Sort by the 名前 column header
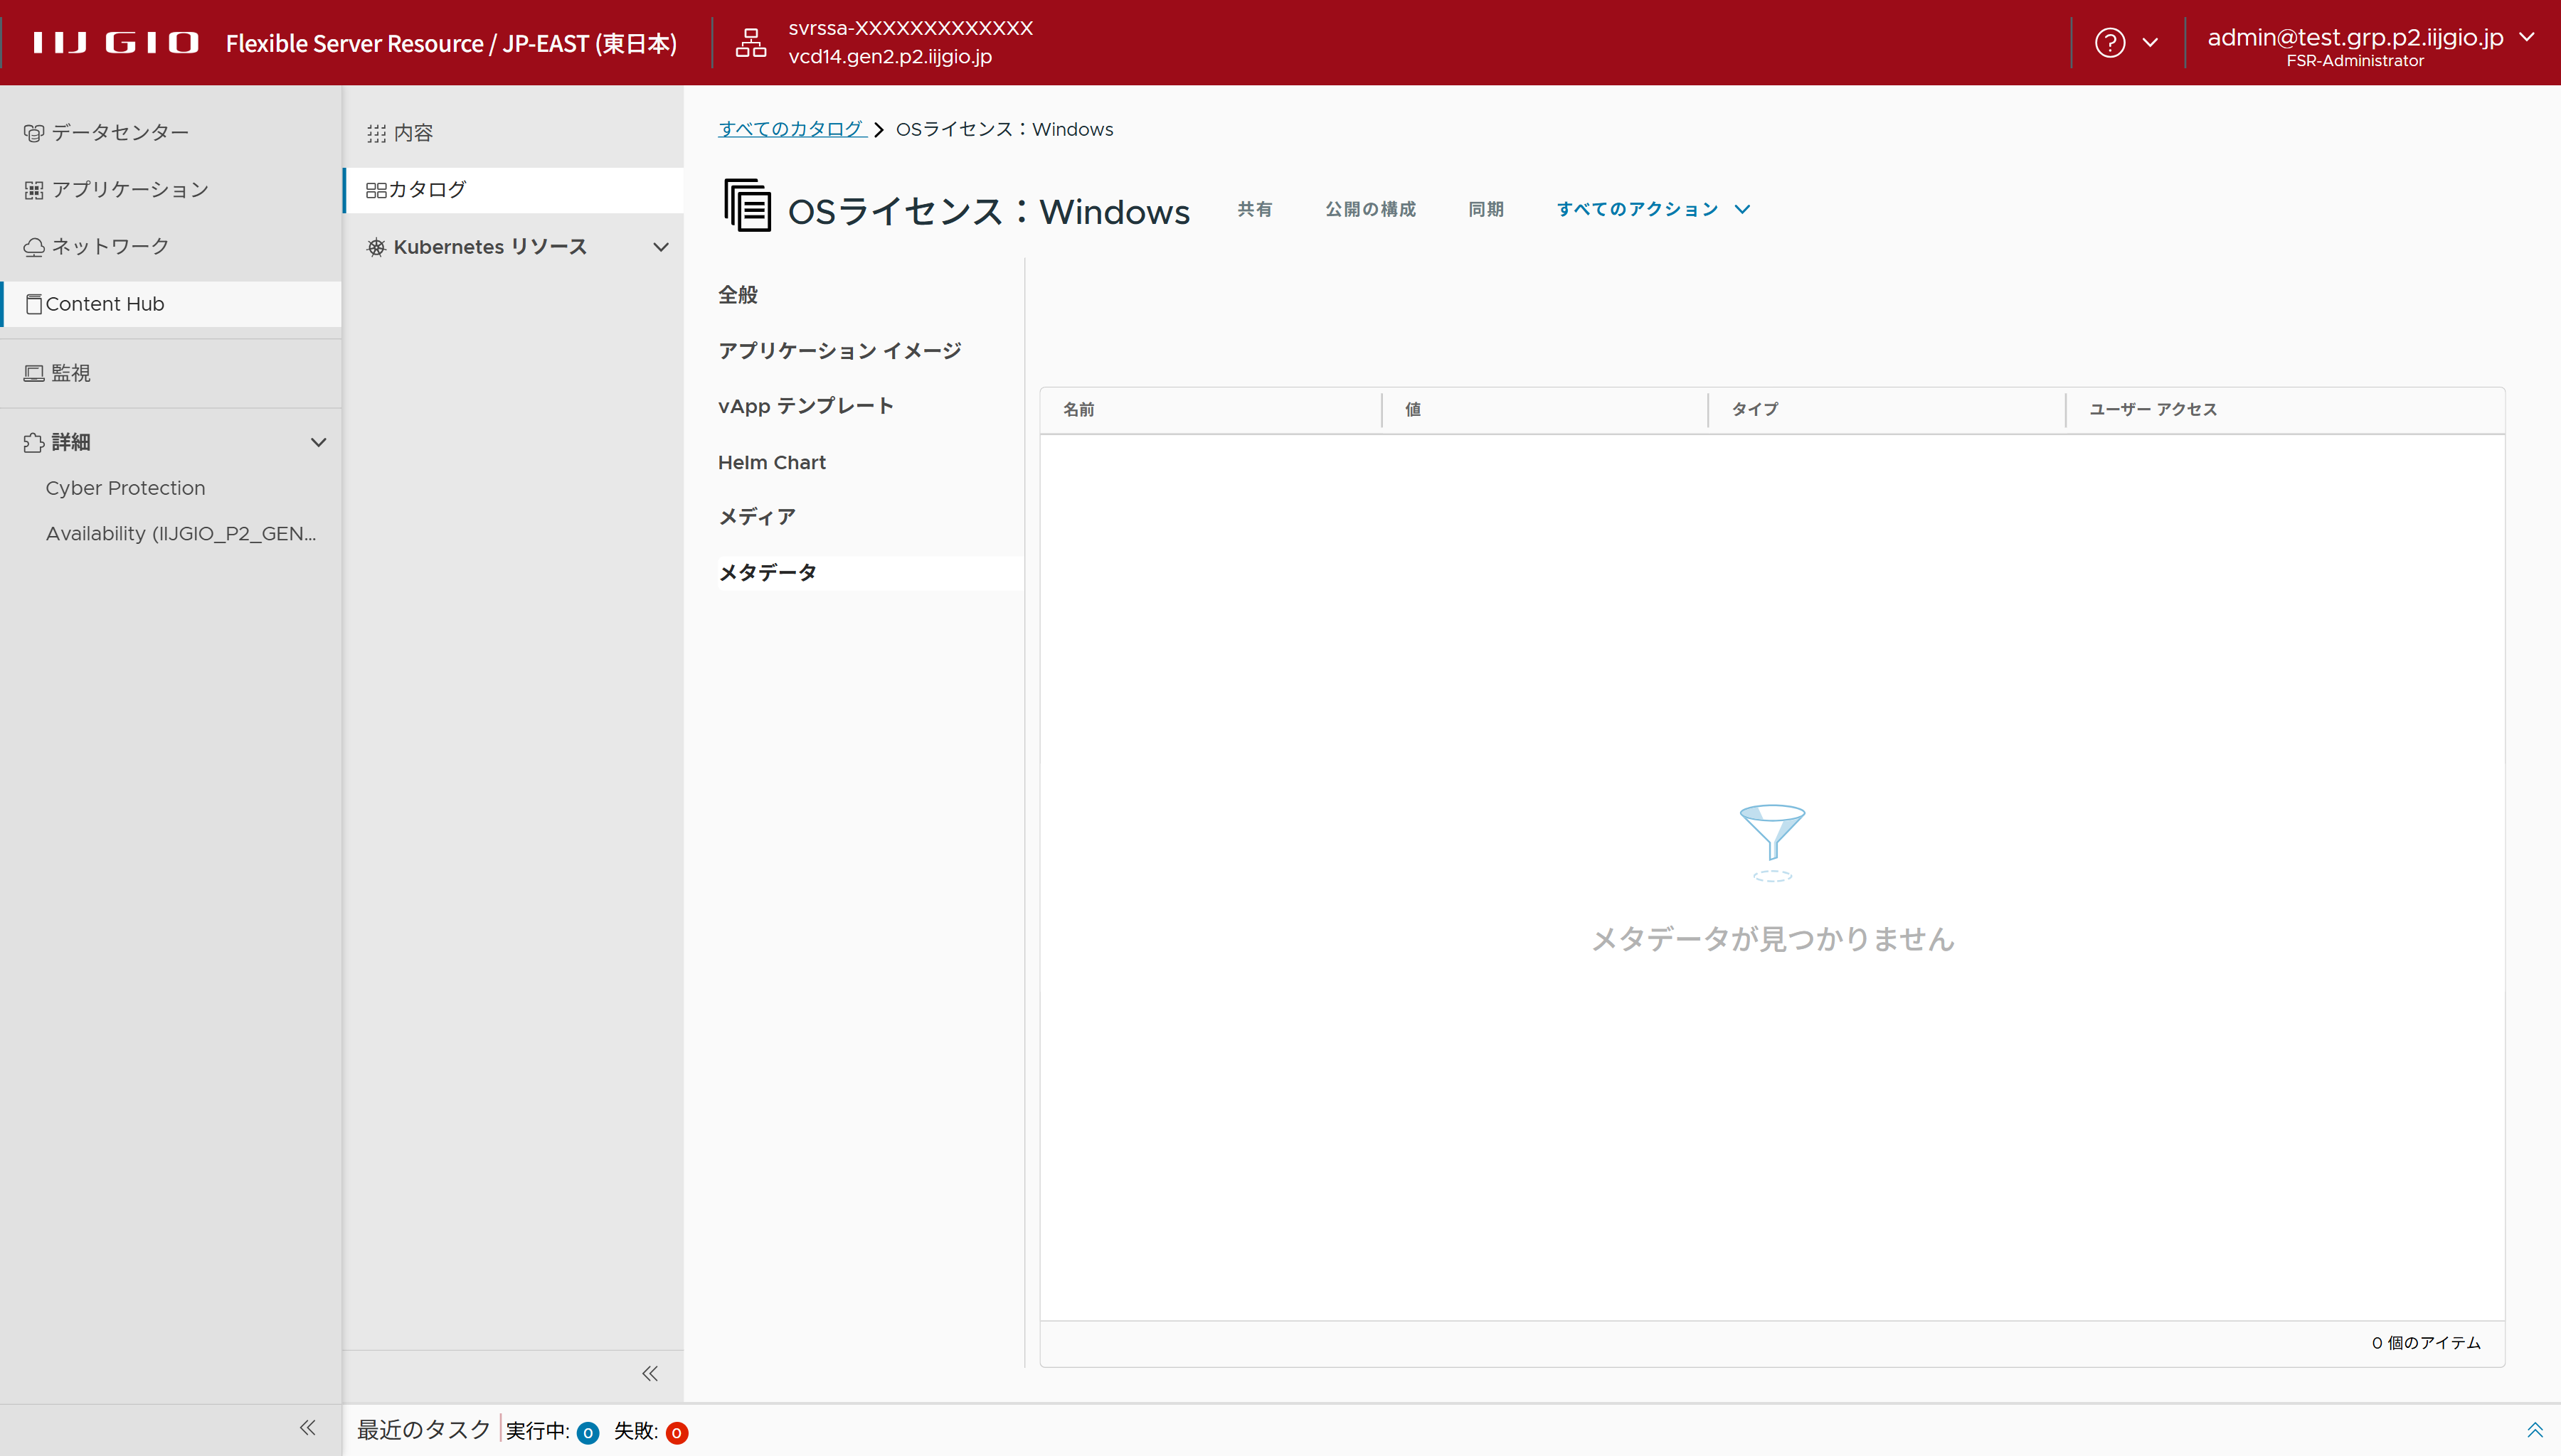Screen dimensions: 2561x1456 click(x=1078, y=409)
